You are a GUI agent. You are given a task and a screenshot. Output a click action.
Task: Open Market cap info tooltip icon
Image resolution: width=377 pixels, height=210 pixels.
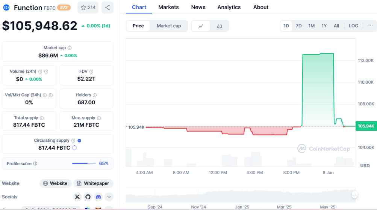pyautogui.click(x=70, y=48)
